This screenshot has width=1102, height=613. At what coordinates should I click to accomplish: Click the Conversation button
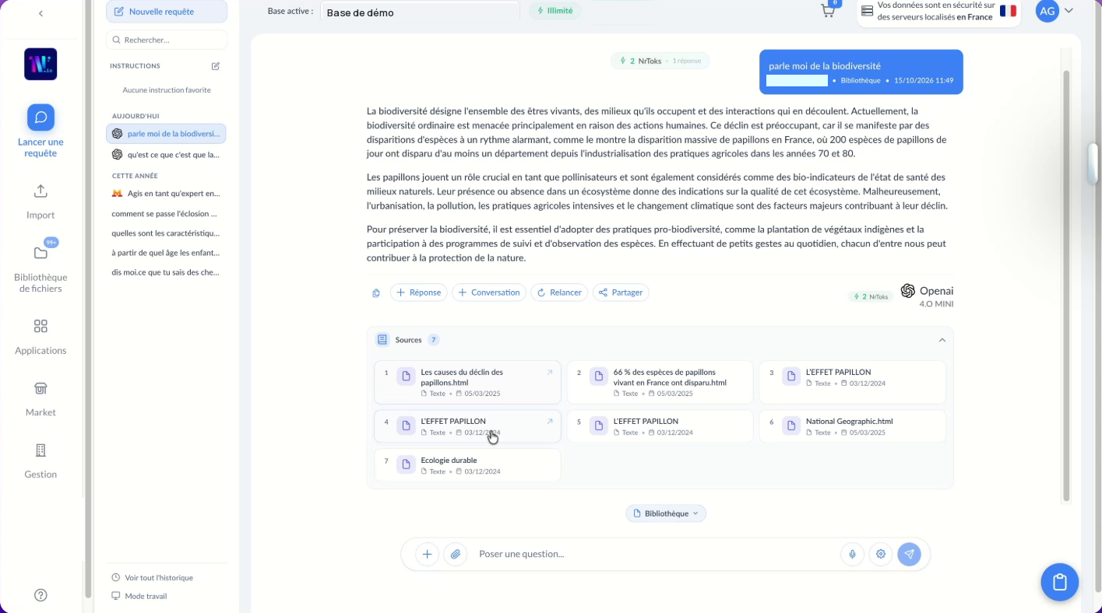[x=489, y=292]
